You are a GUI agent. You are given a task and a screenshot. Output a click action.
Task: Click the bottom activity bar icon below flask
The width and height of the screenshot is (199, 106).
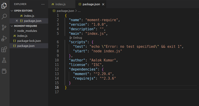click(x=4, y=71)
